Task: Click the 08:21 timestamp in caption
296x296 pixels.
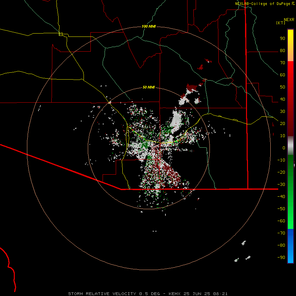Action: click(221, 294)
